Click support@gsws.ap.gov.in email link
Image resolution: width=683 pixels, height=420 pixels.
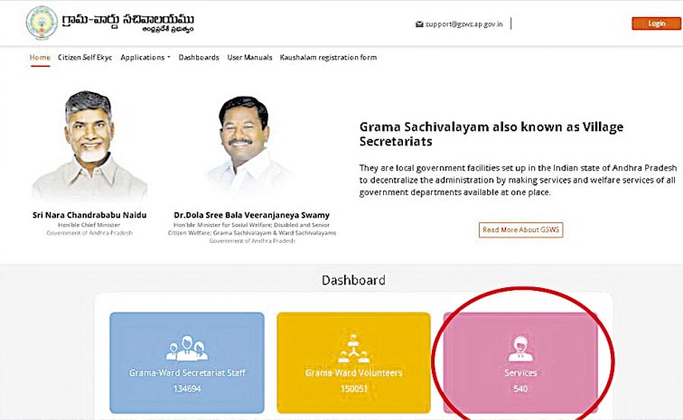(x=463, y=24)
